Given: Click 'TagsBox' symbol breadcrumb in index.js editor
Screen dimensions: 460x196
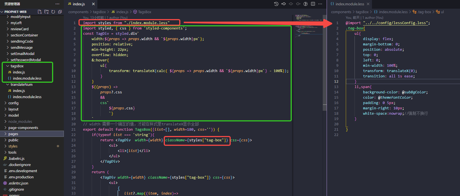Looking at the screenshot, I should coord(145,12).
